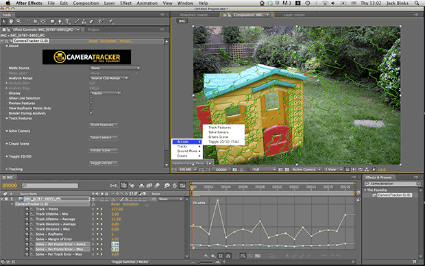Select the Selection arrow tool
Screen dimensions: 425x266
click(x=4, y=21)
